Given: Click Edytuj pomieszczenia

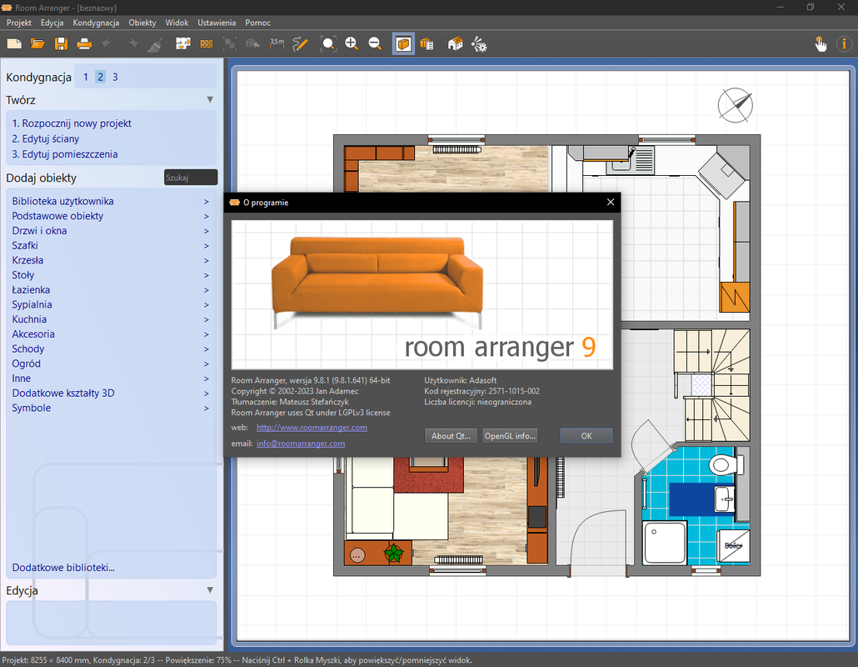Looking at the screenshot, I should click(x=65, y=154).
